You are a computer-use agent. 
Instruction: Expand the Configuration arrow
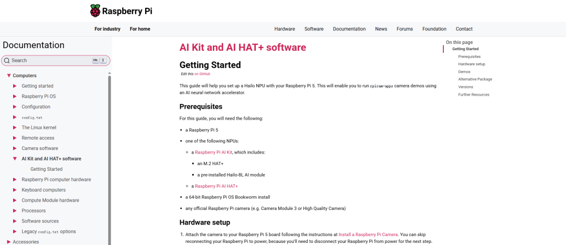[15, 107]
